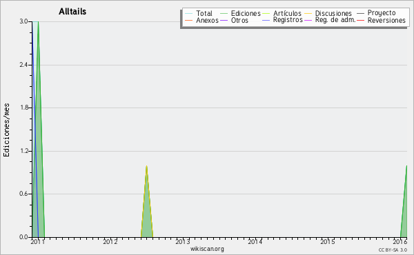The height and width of the screenshot is (255, 414).
Task: Click the 2.4 y-axis value
Action: pos(23,65)
